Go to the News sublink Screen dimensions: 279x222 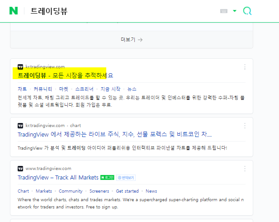[x=151, y=191]
